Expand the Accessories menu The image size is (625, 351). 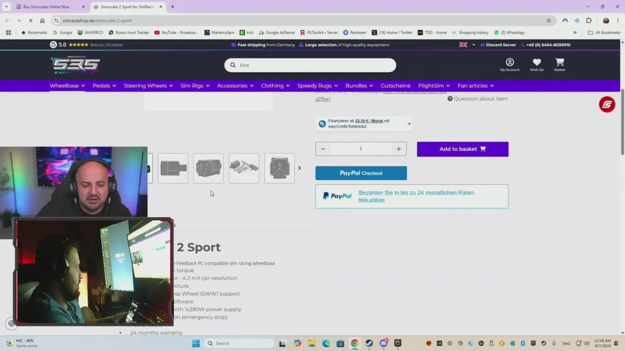[235, 86]
